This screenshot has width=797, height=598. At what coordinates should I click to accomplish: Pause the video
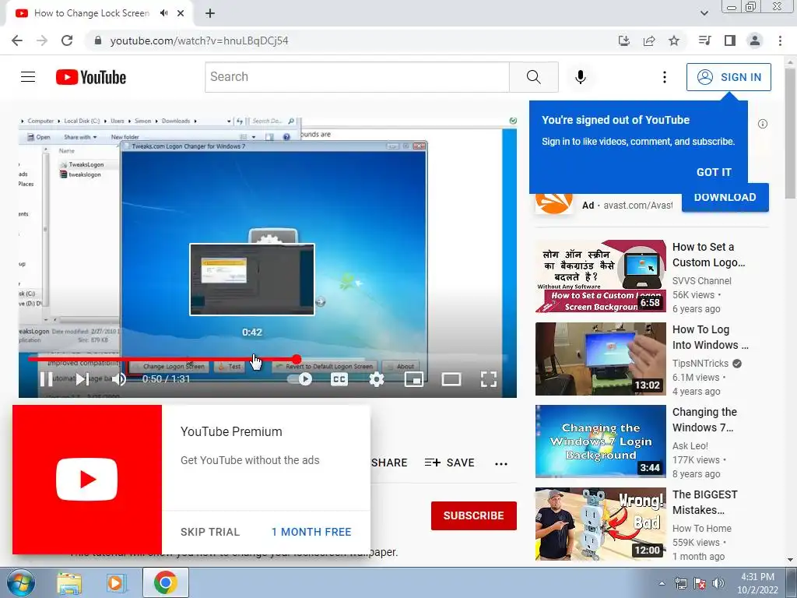coord(46,379)
